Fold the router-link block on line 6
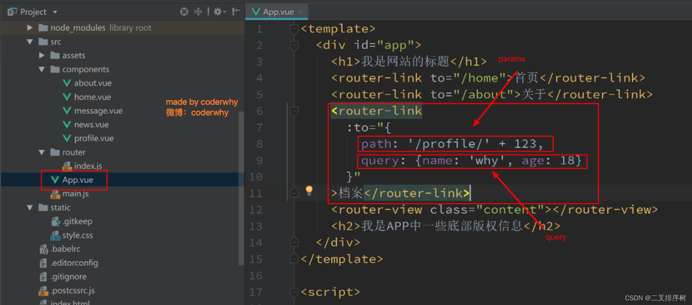Screen dimensions: 692x305 click(294, 111)
